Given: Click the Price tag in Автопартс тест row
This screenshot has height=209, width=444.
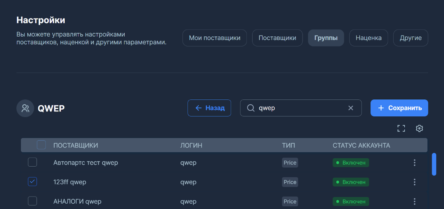Looking at the screenshot, I should pos(290,163).
